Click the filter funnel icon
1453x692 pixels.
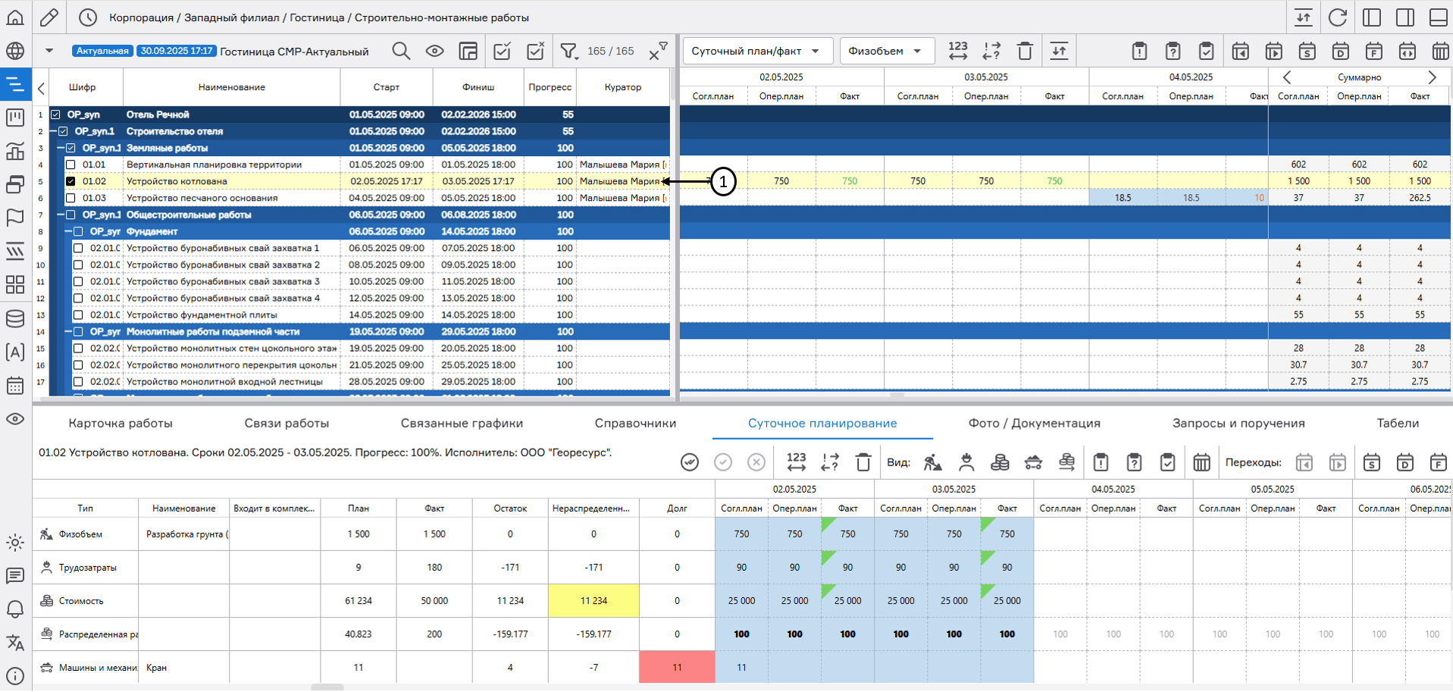[x=568, y=51]
